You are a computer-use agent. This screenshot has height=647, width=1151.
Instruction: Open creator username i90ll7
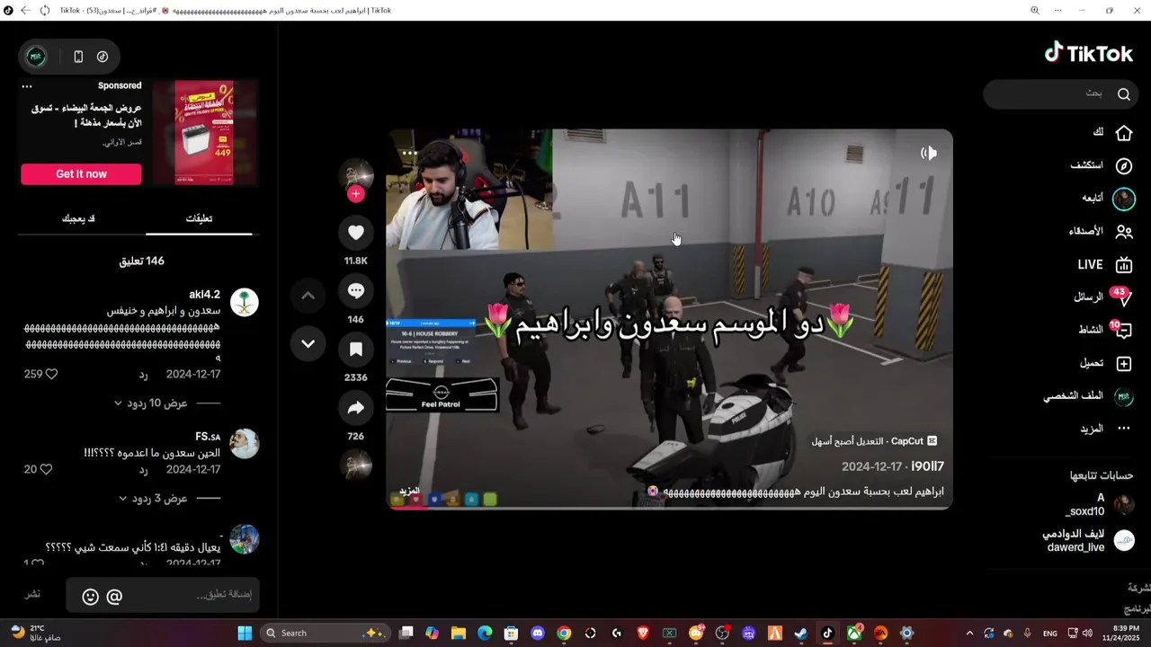[927, 466]
